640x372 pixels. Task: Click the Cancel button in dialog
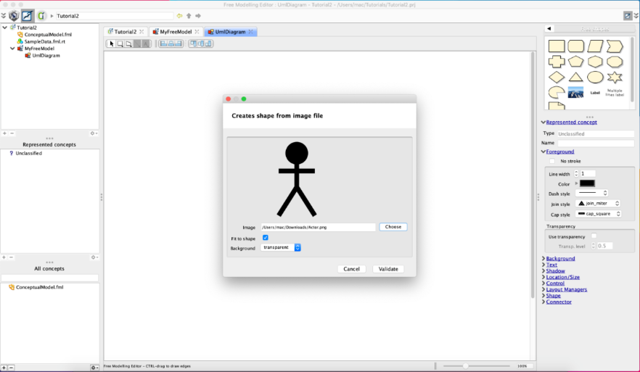pos(351,269)
